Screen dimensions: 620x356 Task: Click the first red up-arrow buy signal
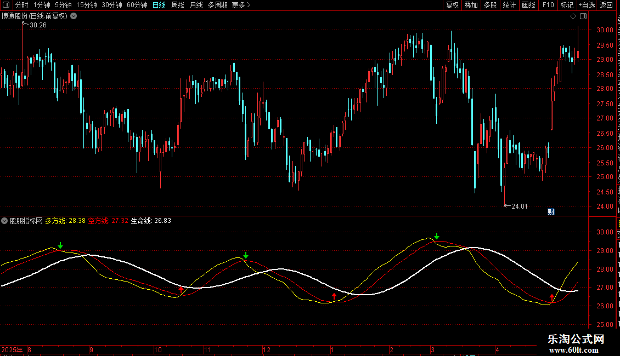[x=181, y=290]
